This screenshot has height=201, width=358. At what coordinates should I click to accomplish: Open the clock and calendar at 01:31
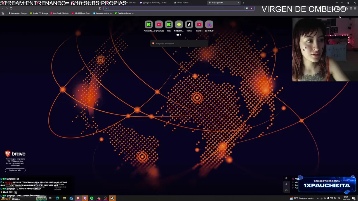[346, 198]
